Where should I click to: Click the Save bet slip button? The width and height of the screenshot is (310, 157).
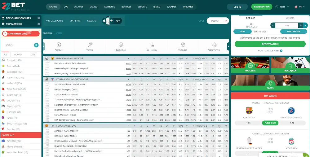coord(243,31)
